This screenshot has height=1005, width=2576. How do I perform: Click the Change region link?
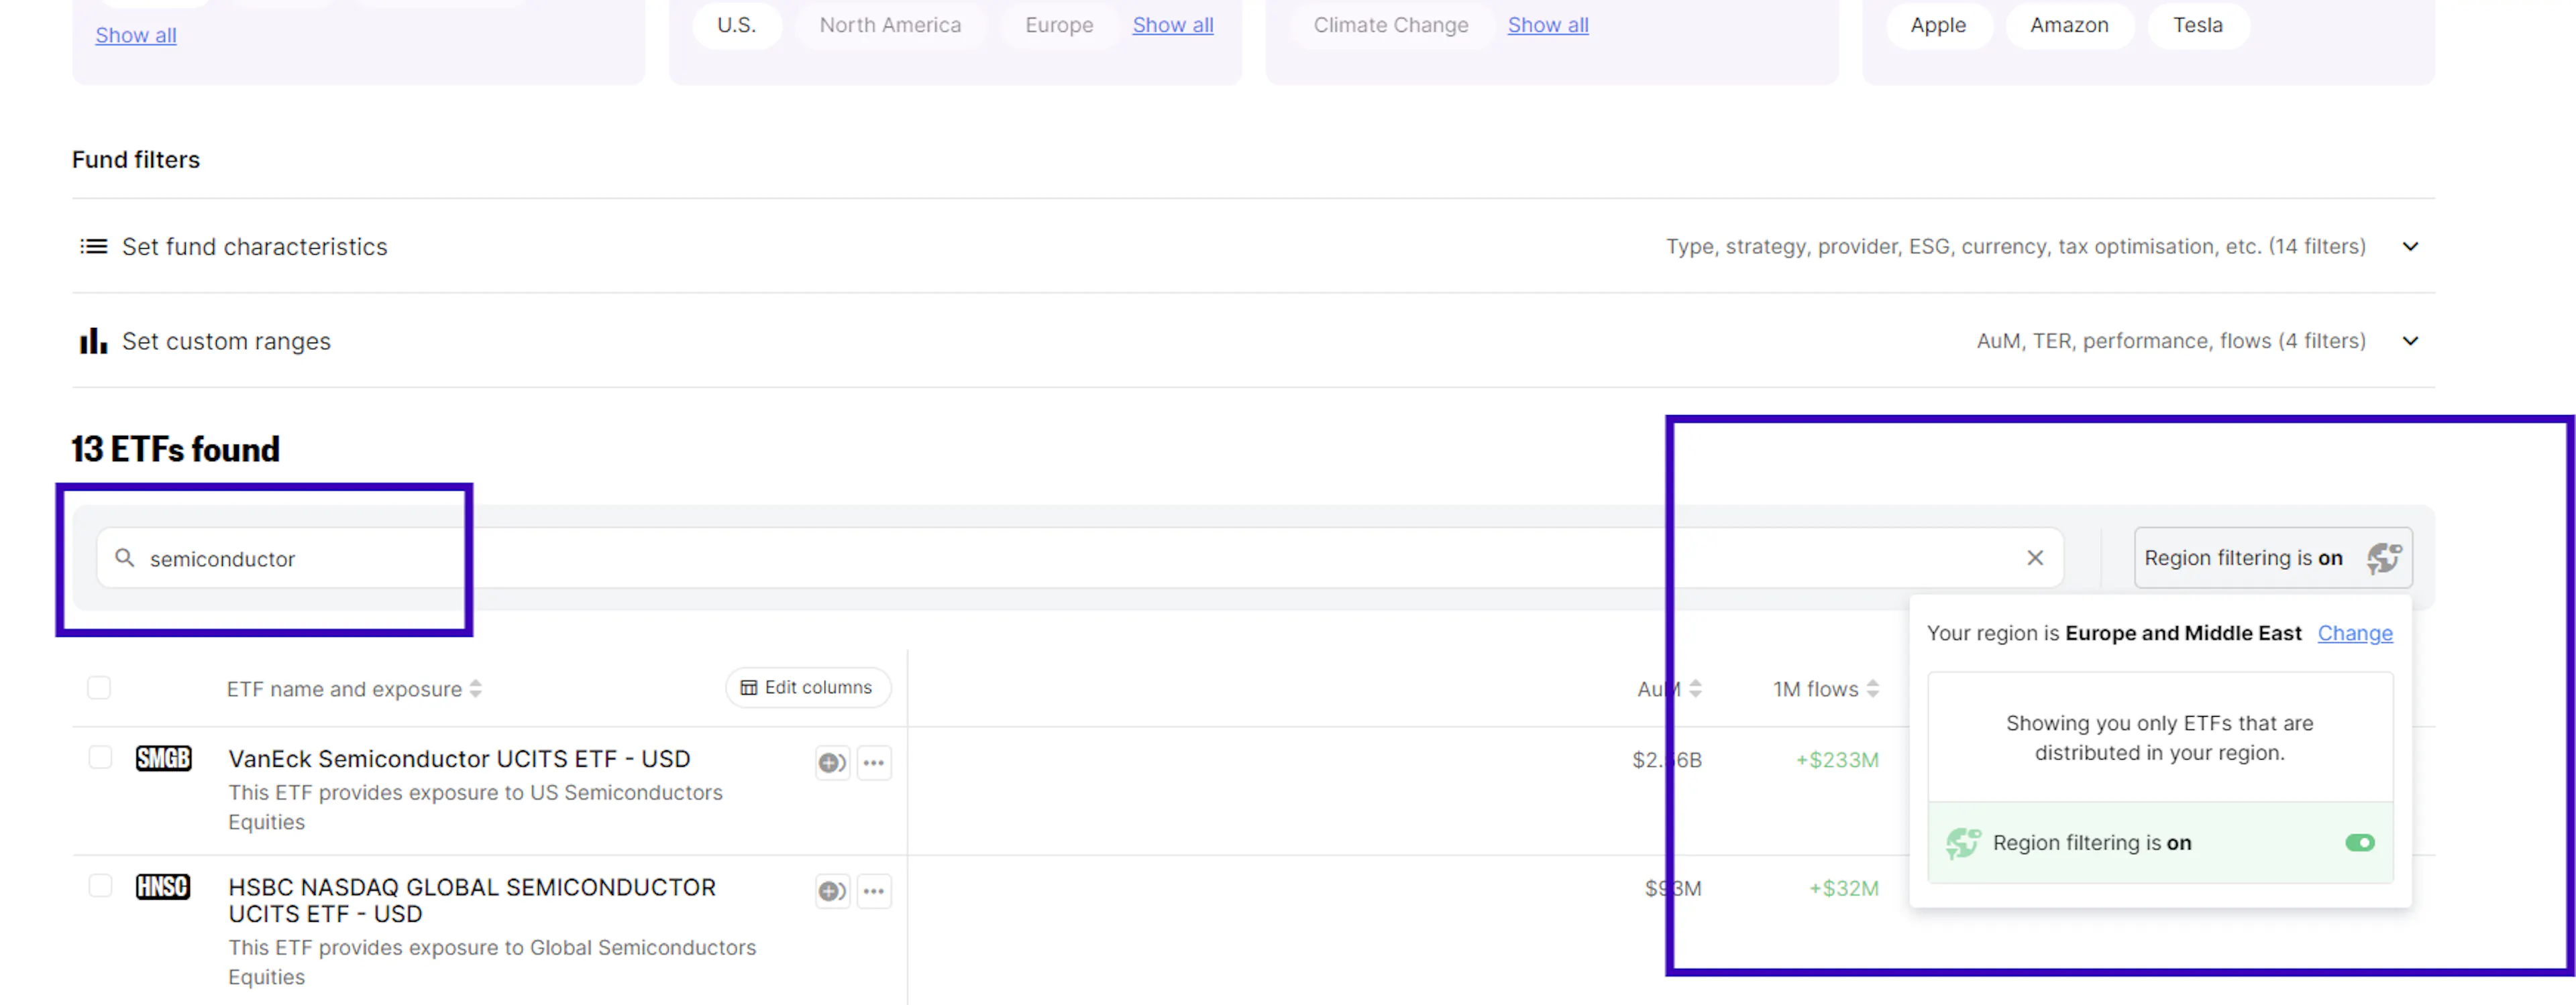(x=2355, y=634)
